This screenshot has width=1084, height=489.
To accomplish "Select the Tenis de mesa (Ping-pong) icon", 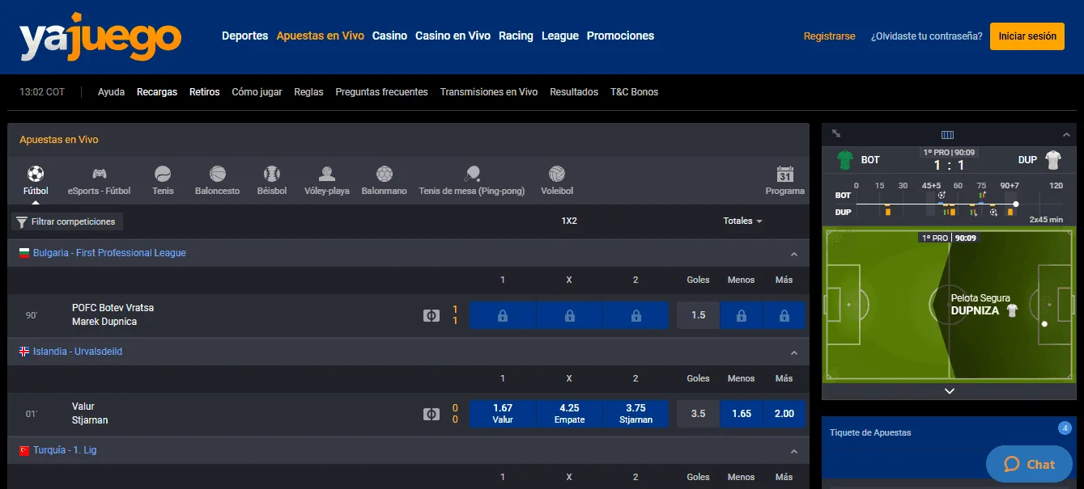I will 472,173.
